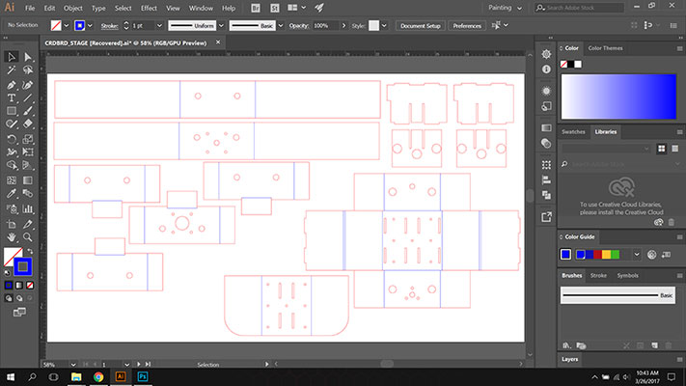
Task: Set the Color mode button under fill/stroke
Action: click(9, 286)
